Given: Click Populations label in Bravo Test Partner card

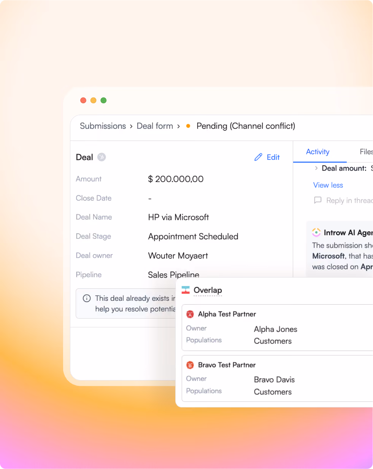Looking at the screenshot, I should pos(204,391).
